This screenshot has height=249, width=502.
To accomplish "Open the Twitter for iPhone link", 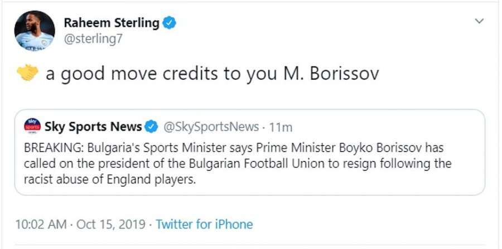I will click(204, 224).
